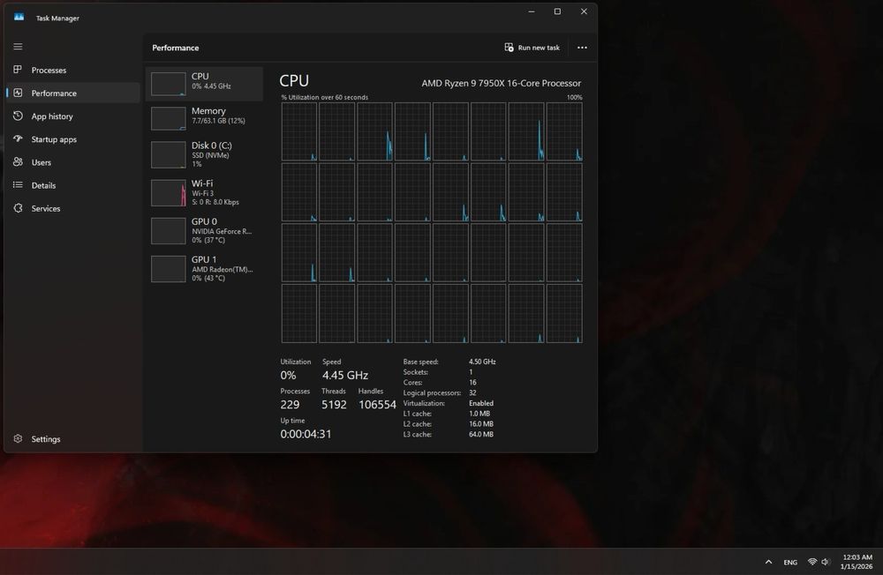
Task: Click the Run new task button label
Action: [x=539, y=48]
